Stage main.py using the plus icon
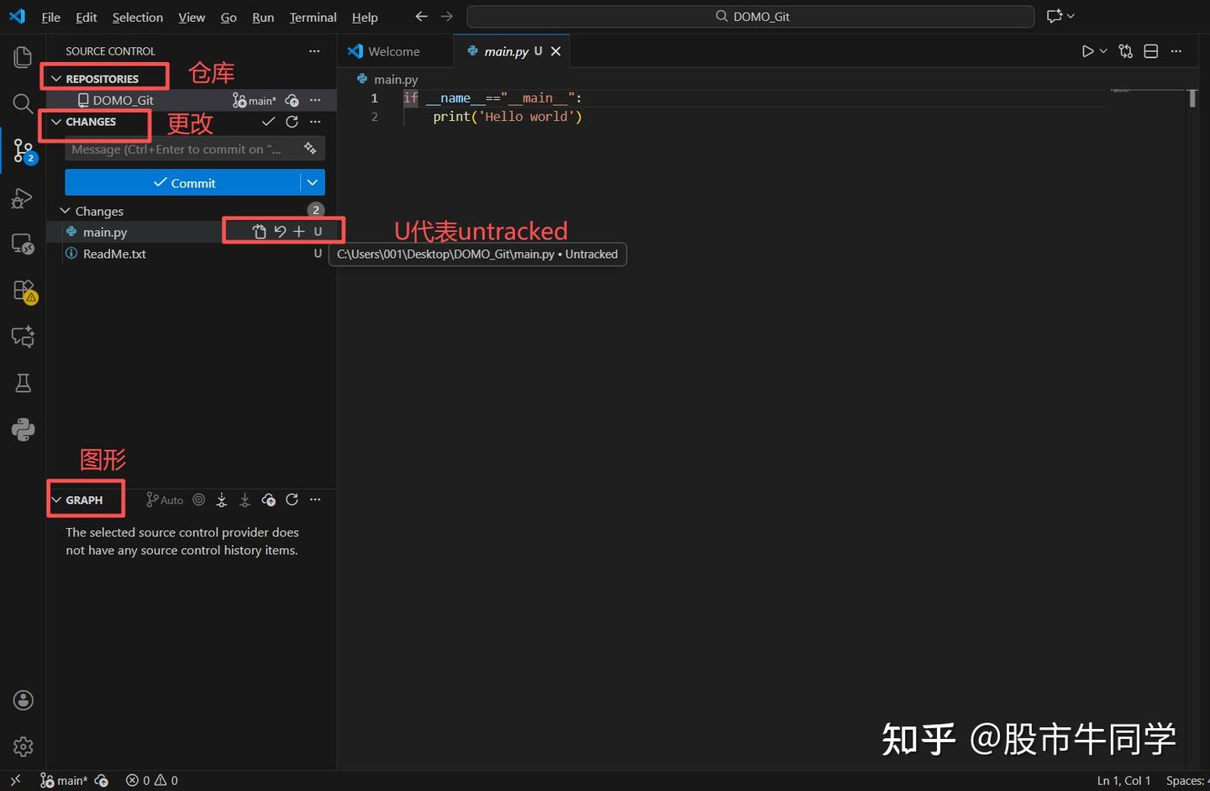Viewport: 1210px width, 791px height. (x=299, y=231)
